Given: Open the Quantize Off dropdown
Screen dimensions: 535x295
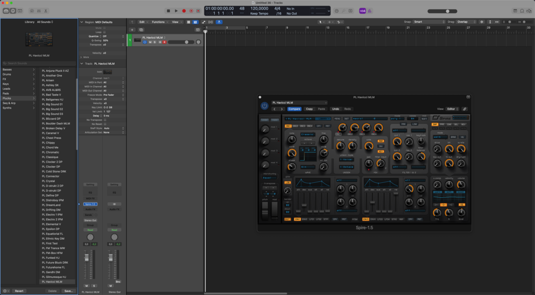Looking at the screenshot, I should [x=113, y=36].
